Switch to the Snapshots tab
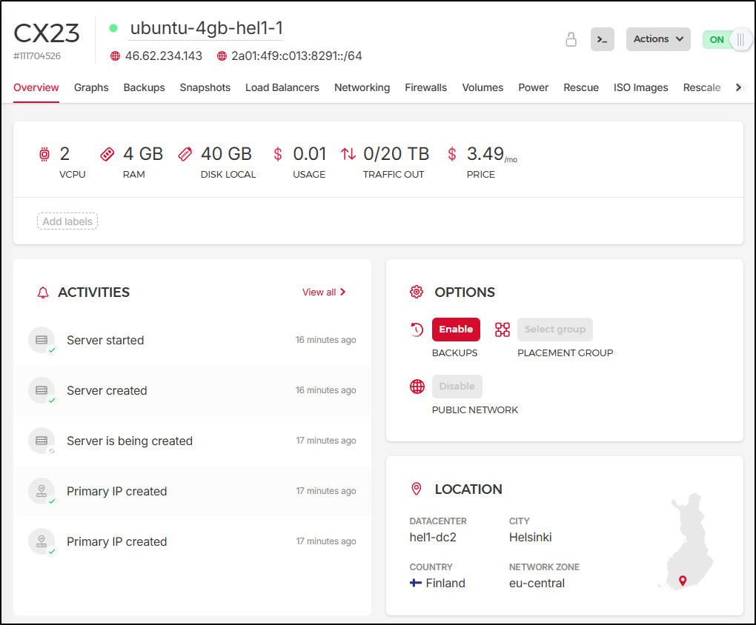 (x=205, y=87)
